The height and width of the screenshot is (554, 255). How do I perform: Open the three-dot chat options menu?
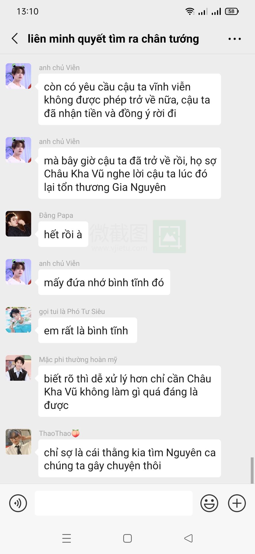click(x=235, y=39)
